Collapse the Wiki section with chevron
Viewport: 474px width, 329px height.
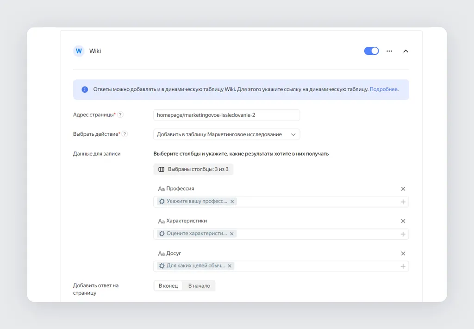click(405, 51)
